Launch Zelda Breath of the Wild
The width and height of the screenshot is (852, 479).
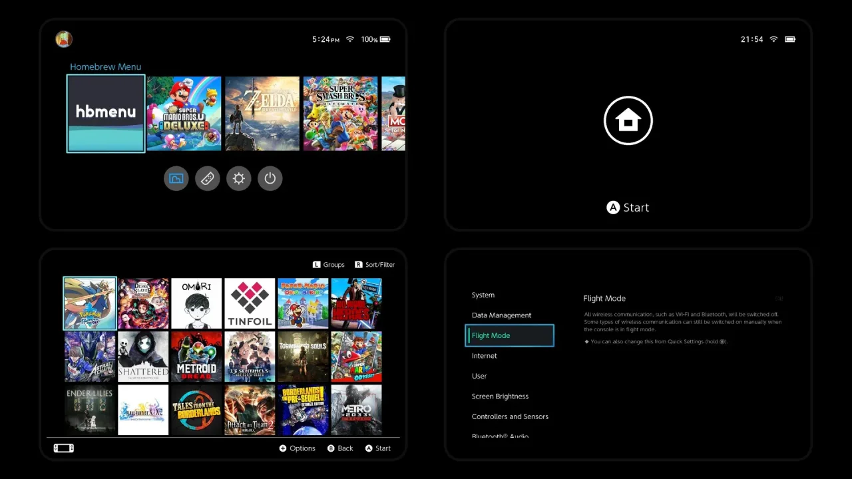262,114
